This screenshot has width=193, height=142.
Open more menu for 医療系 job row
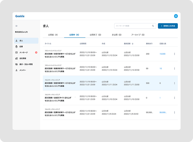(x=174, y=113)
